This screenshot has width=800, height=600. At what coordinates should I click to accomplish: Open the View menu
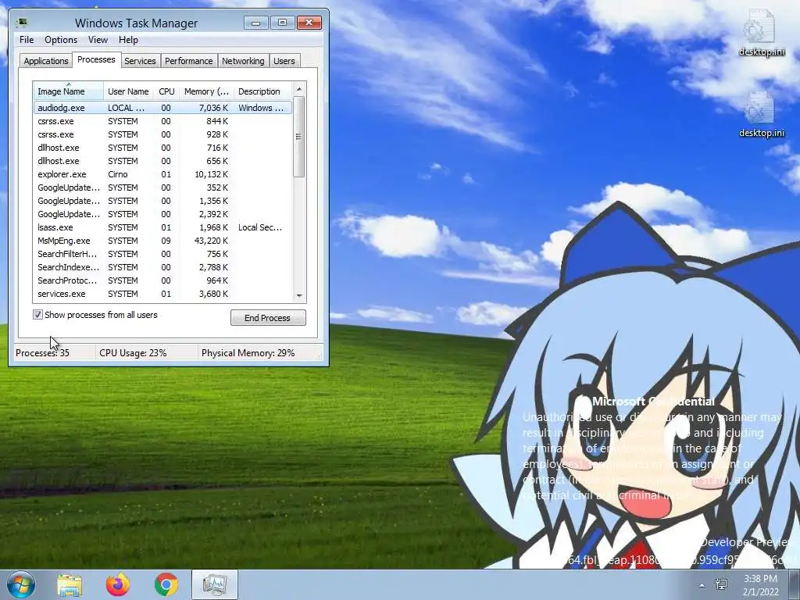[98, 40]
